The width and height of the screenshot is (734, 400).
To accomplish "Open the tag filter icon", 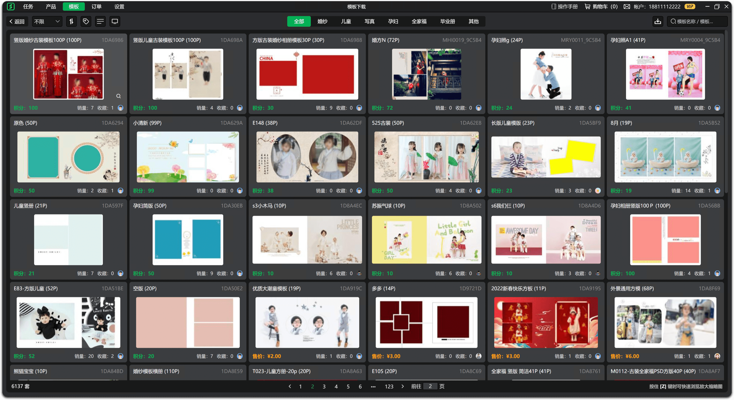I will click(86, 21).
